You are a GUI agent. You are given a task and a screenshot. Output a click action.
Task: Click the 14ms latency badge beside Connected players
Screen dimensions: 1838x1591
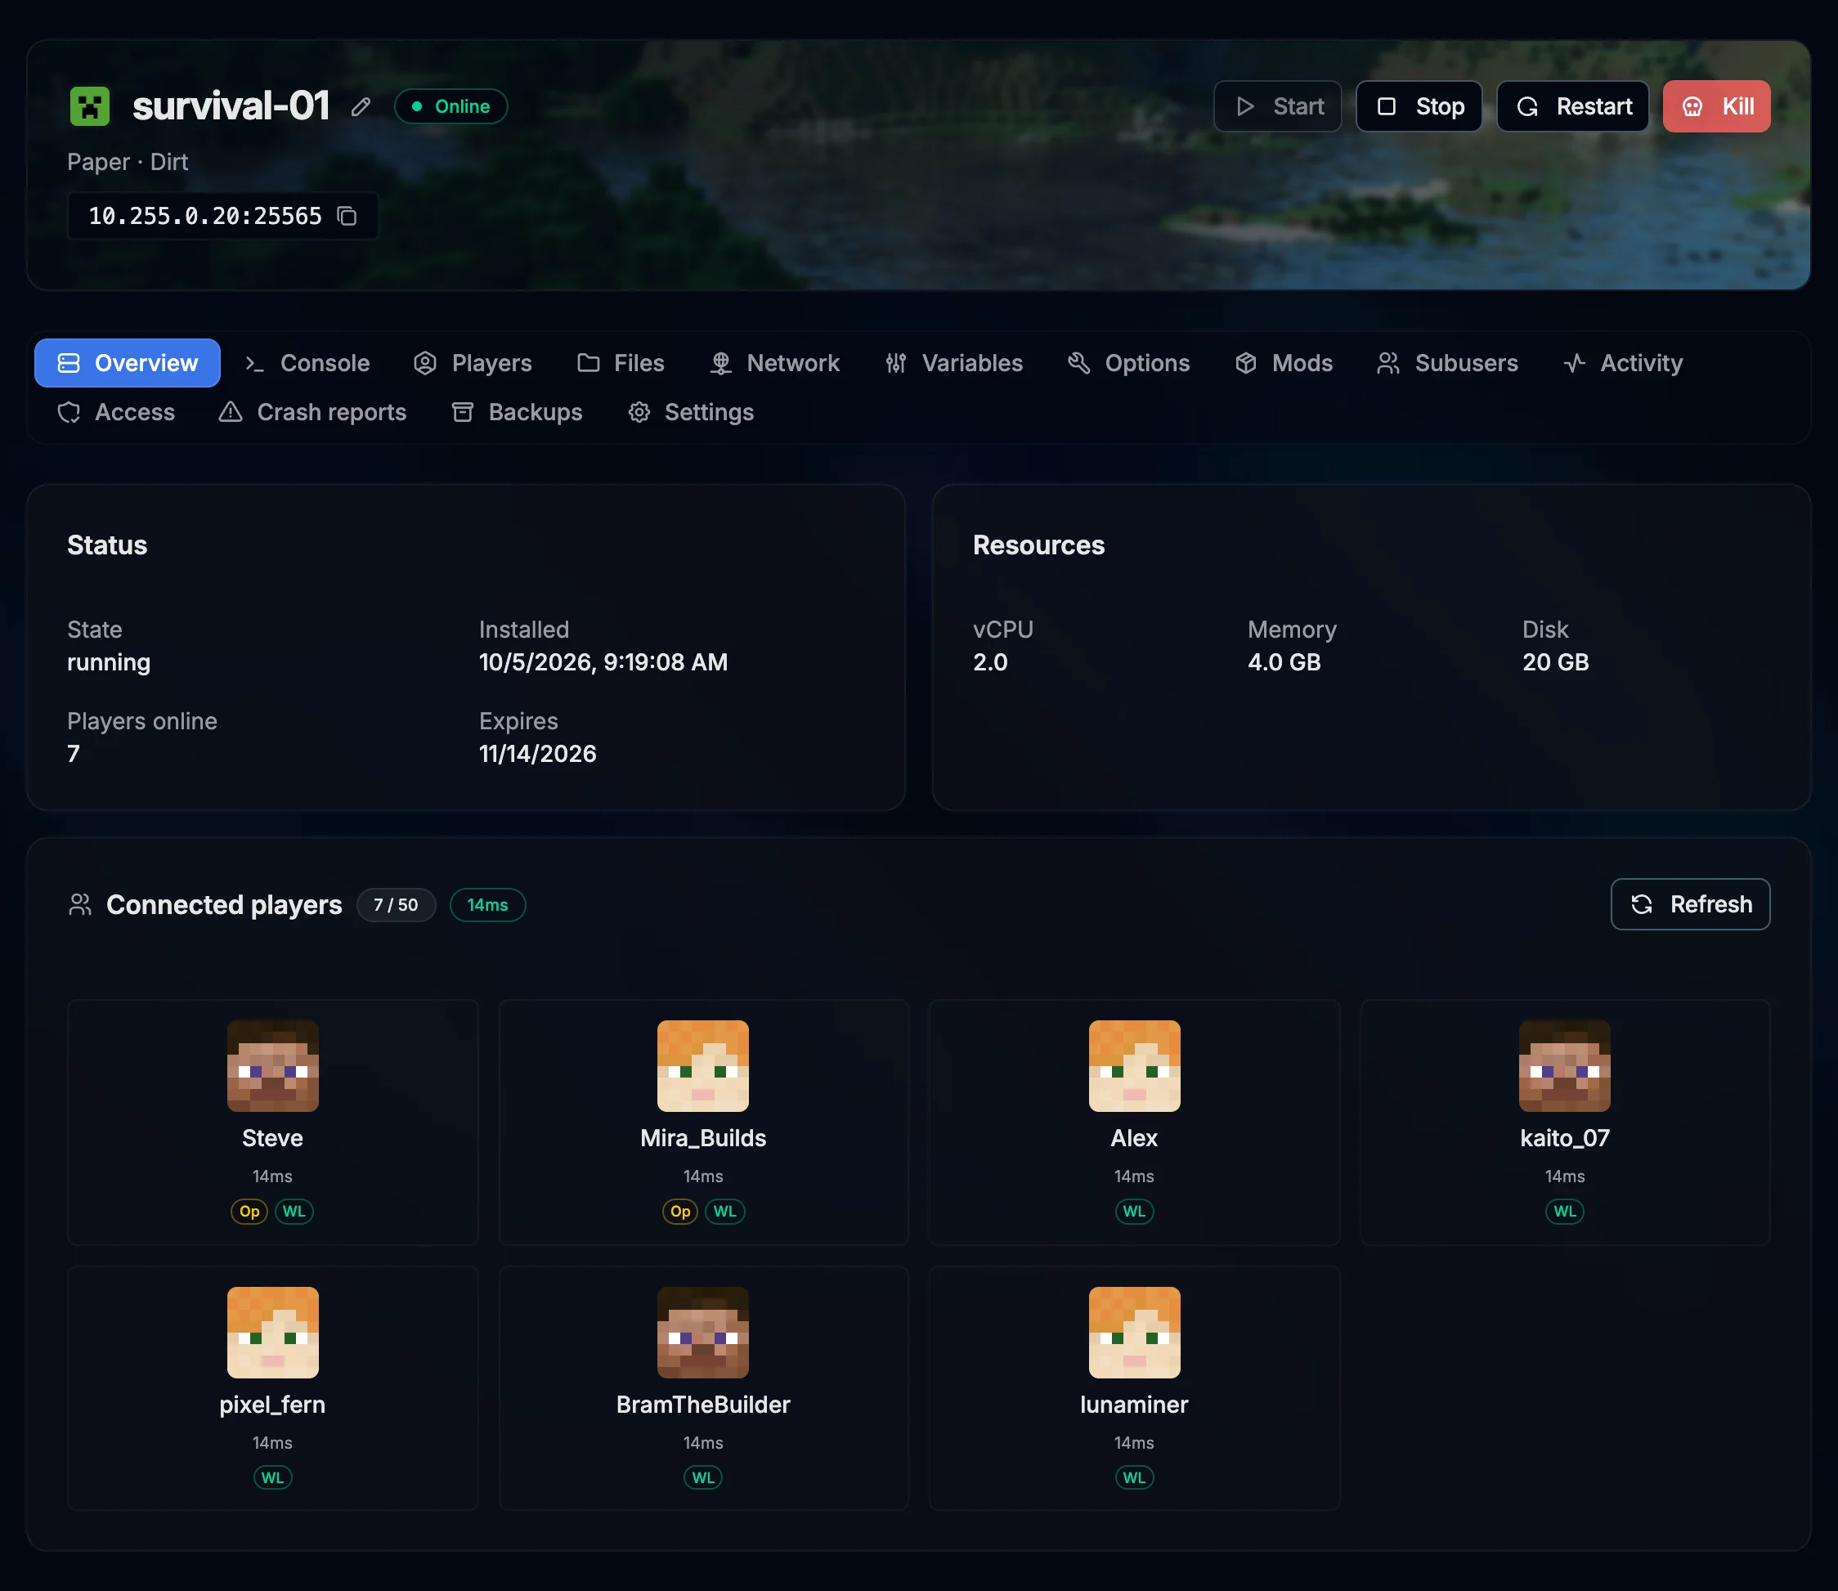click(487, 905)
